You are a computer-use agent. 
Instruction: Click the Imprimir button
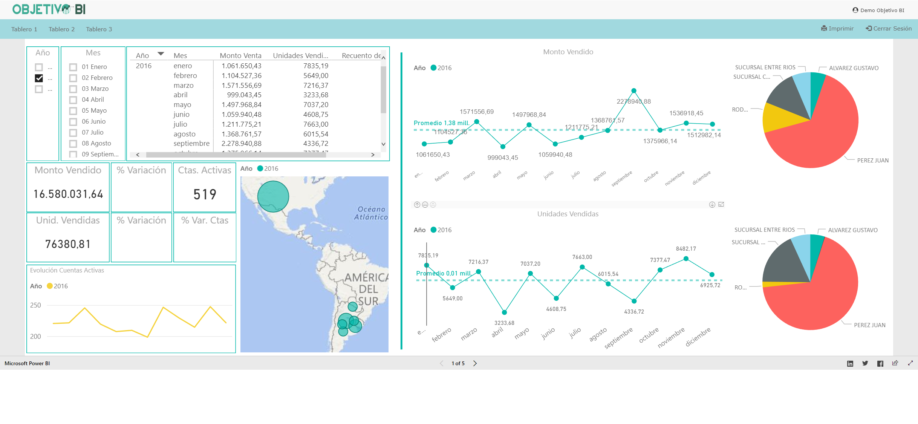pyautogui.click(x=837, y=29)
